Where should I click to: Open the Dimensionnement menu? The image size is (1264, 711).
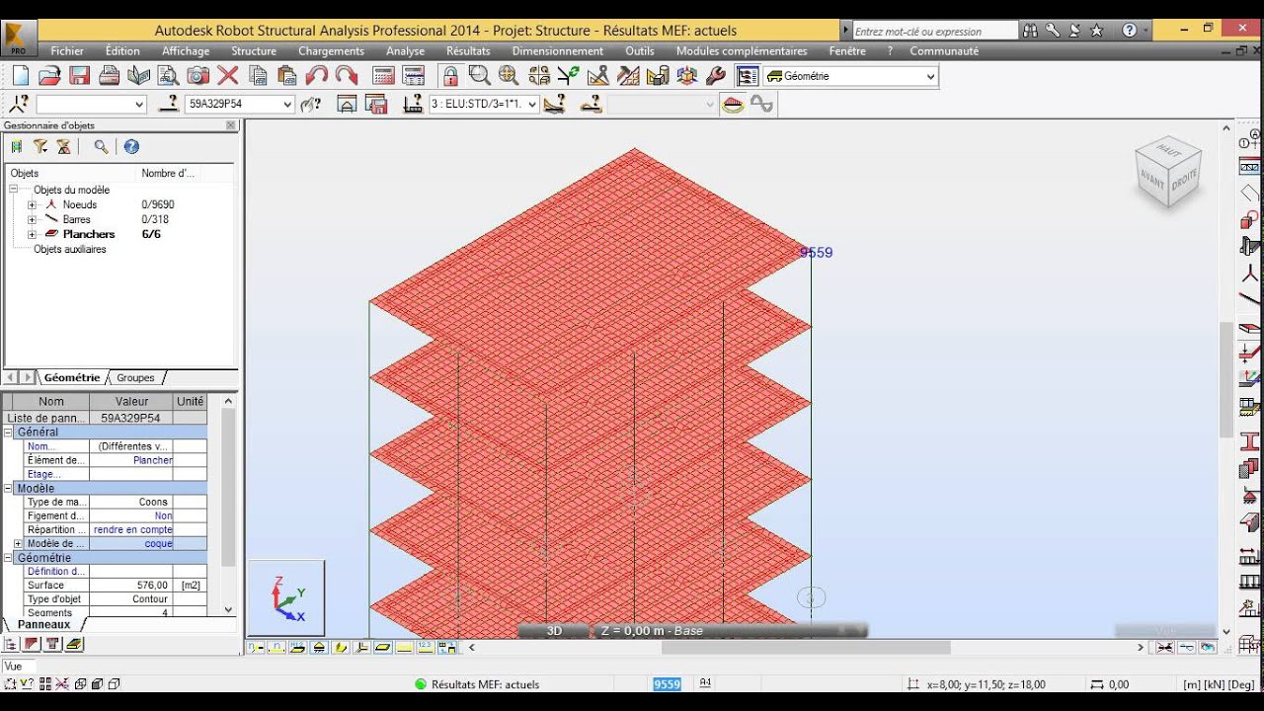[x=557, y=50]
